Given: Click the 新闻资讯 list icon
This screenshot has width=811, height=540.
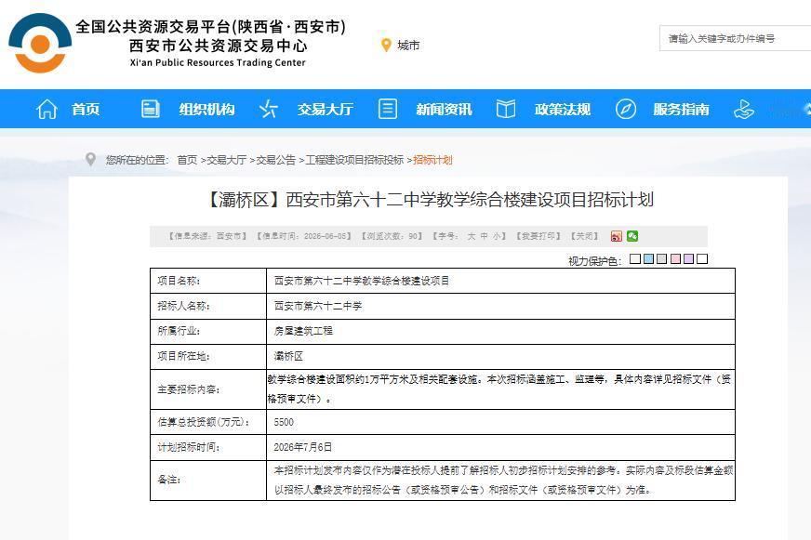Looking at the screenshot, I should coord(388,109).
